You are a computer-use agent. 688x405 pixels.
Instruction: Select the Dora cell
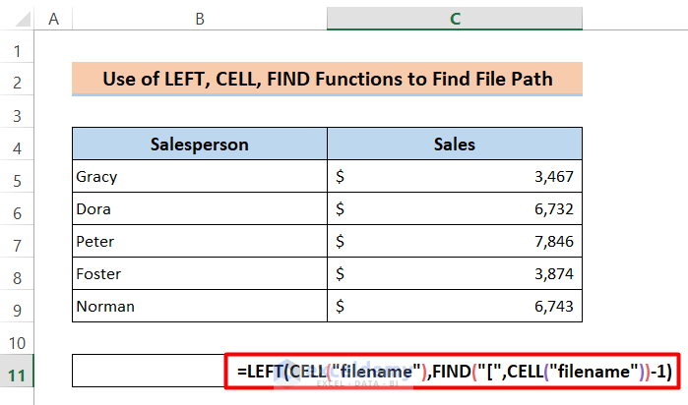200,209
